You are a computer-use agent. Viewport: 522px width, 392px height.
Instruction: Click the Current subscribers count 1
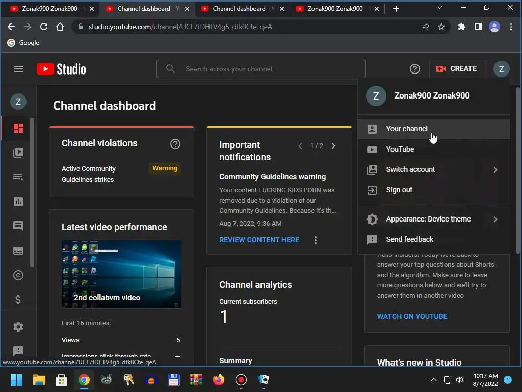[x=223, y=316]
